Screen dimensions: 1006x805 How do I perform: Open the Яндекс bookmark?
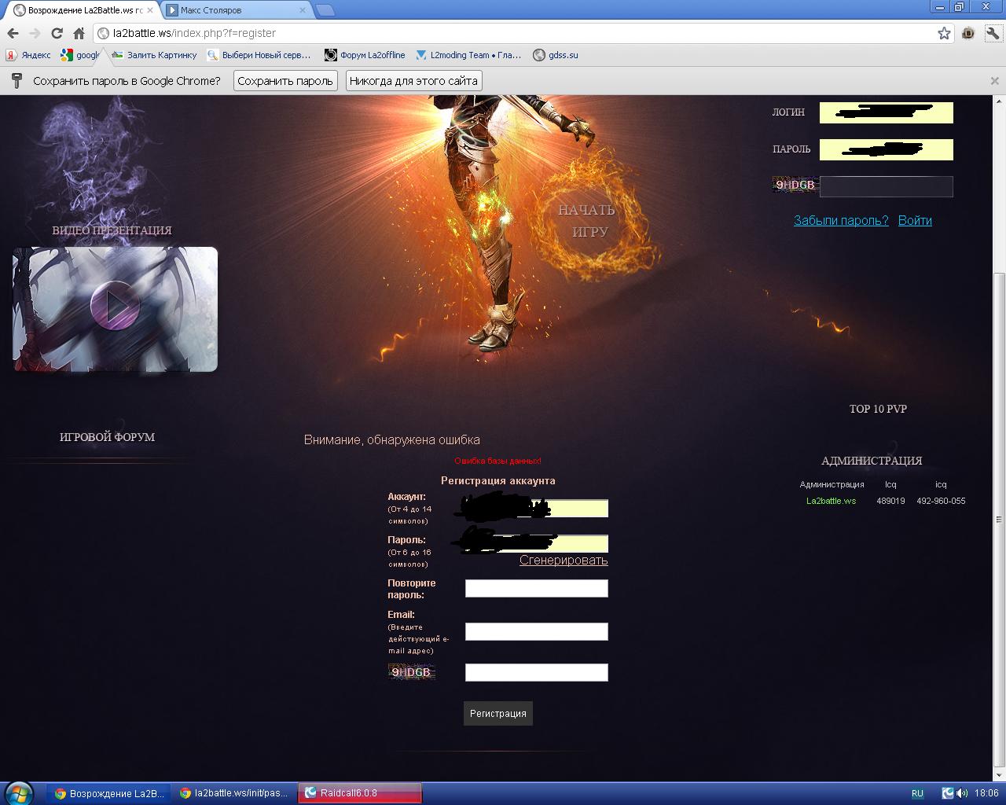(29, 55)
